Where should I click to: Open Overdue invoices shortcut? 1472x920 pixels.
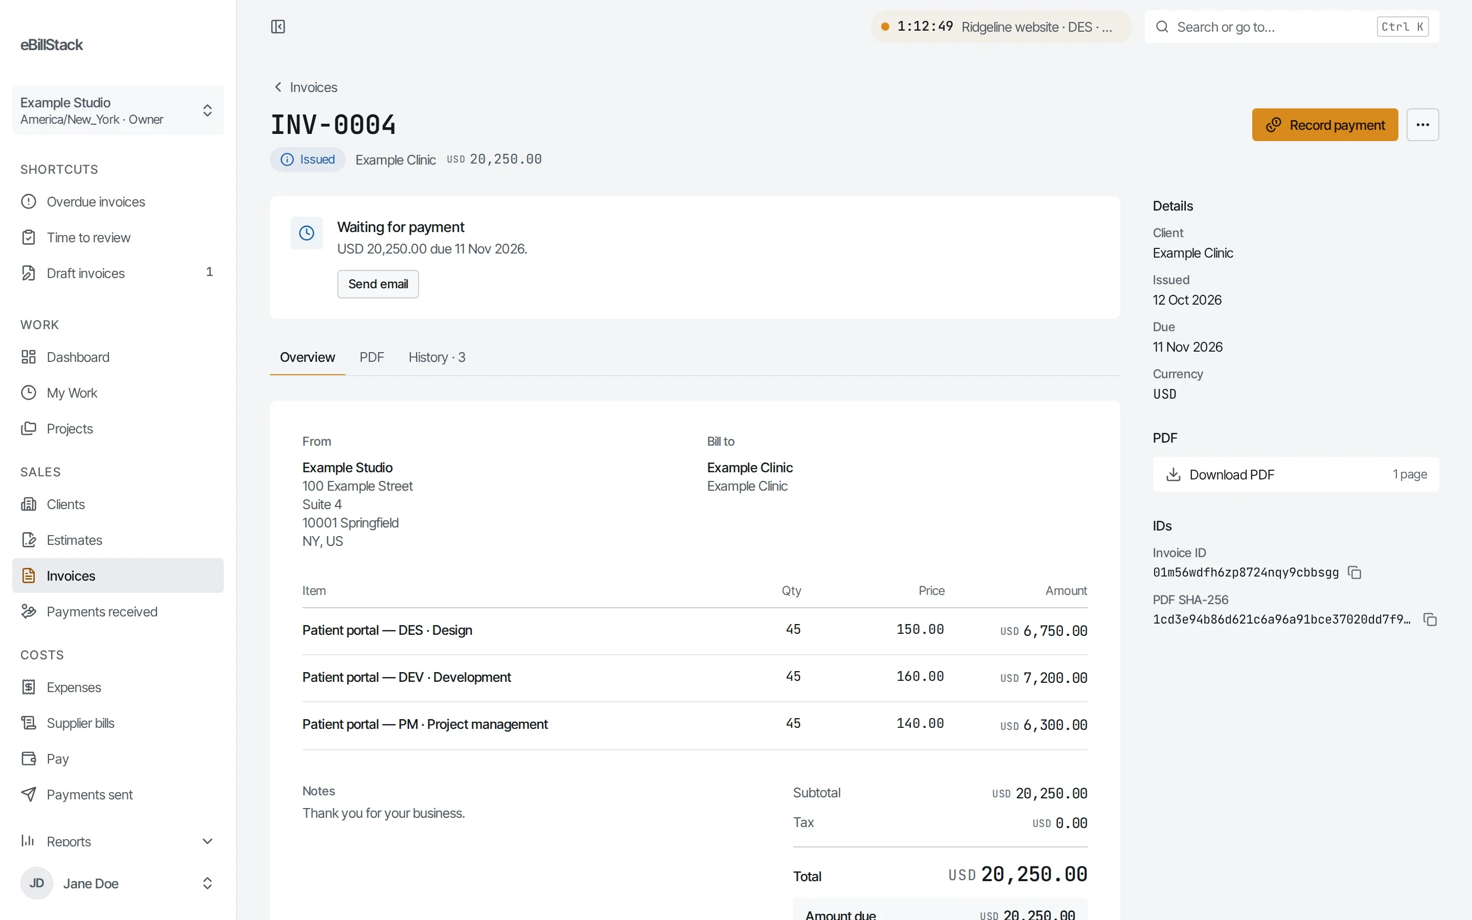tap(118, 202)
